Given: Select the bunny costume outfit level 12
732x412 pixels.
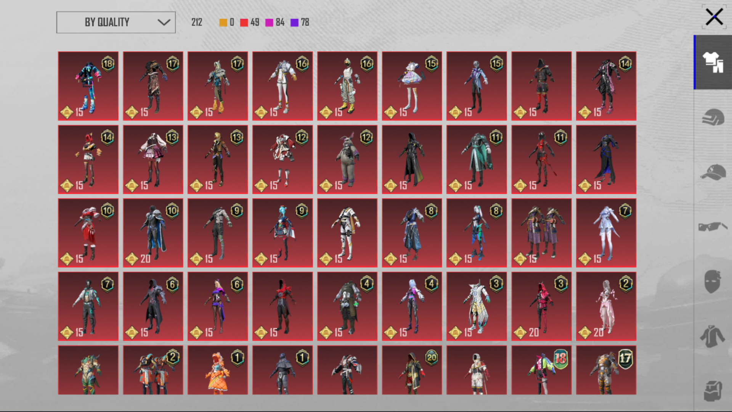Looking at the screenshot, I should (347, 159).
